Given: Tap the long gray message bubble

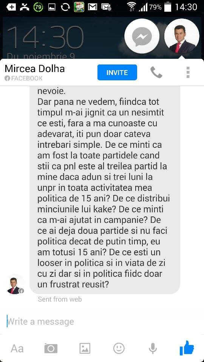Looking at the screenshot, I should pos(105,190).
